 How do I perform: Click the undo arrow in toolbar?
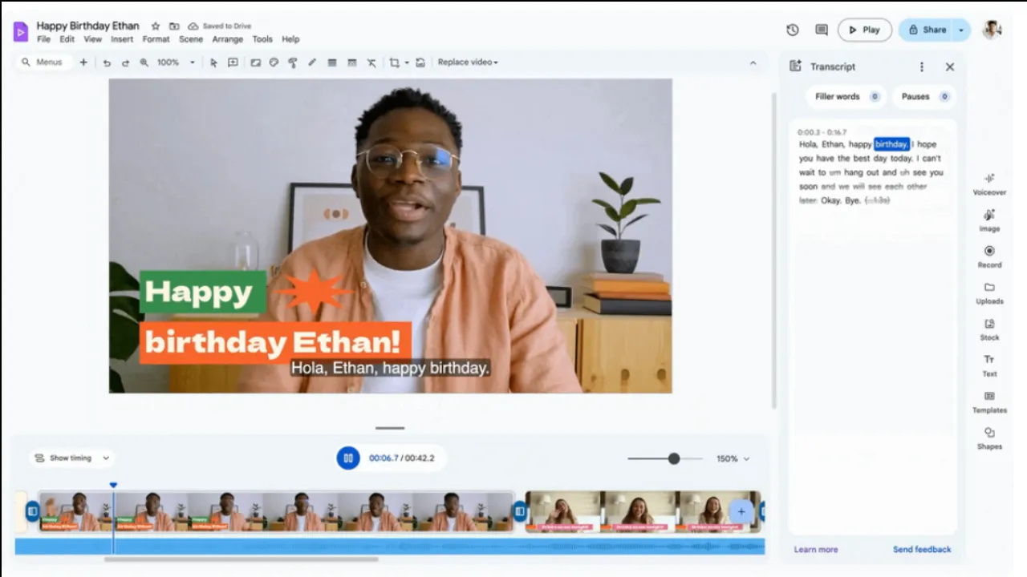(x=107, y=63)
